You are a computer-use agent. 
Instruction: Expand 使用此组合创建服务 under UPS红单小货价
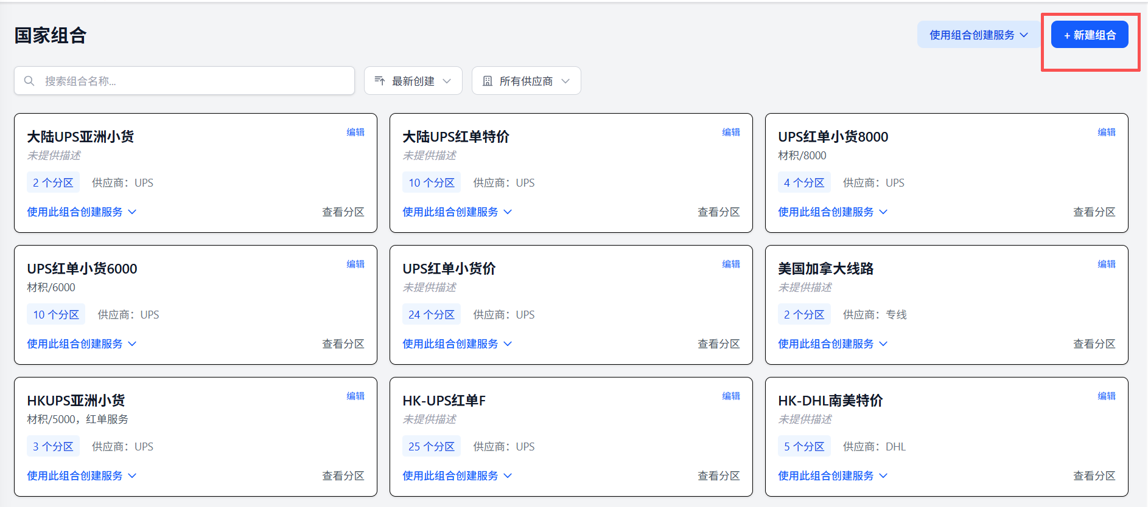tap(457, 343)
